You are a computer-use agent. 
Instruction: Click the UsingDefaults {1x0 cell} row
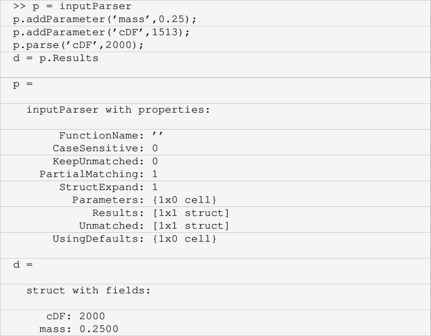coord(134,239)
